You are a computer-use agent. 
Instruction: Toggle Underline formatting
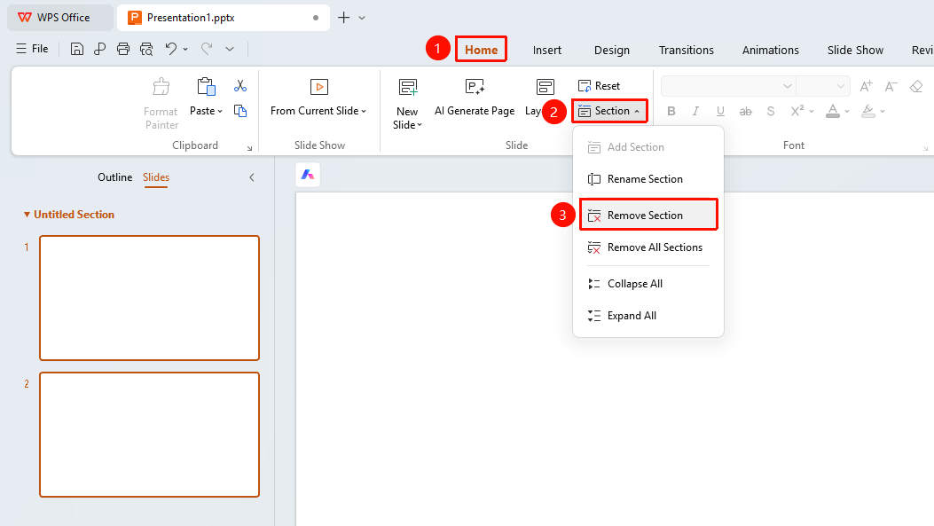[720, 111]
